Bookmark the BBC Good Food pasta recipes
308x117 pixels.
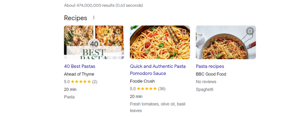tap(250, 31)
